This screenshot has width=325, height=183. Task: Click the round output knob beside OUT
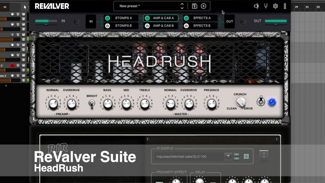243,22
